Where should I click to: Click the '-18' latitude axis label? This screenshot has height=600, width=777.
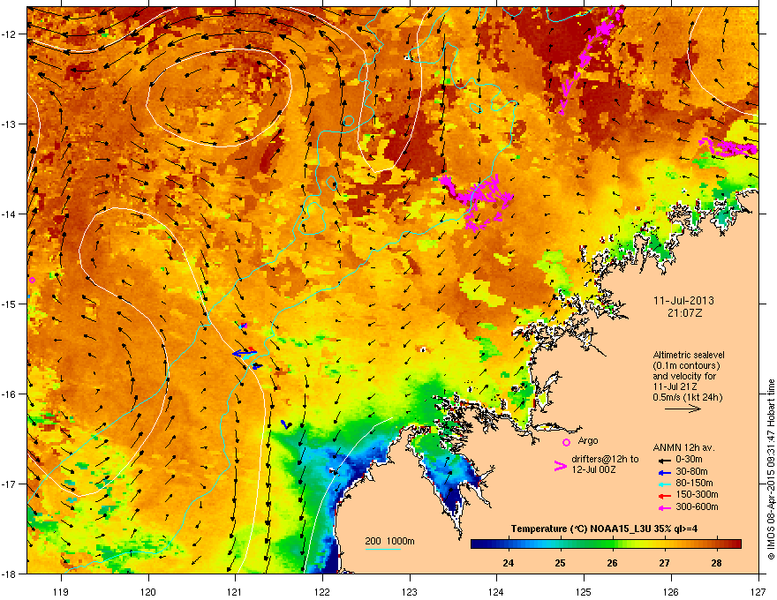9,574
